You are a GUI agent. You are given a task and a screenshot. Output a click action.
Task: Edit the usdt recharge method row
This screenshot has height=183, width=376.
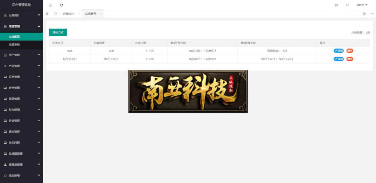[338, 51]
